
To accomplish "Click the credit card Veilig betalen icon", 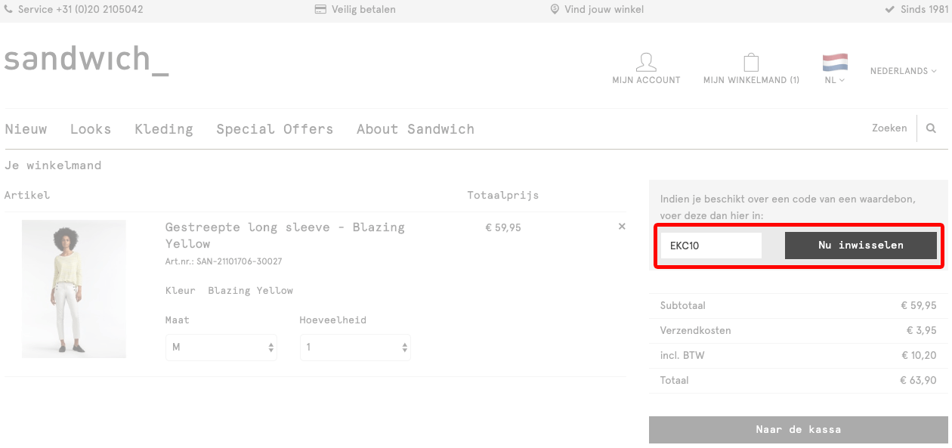I will pyautogui.click(x=320, y=10).
